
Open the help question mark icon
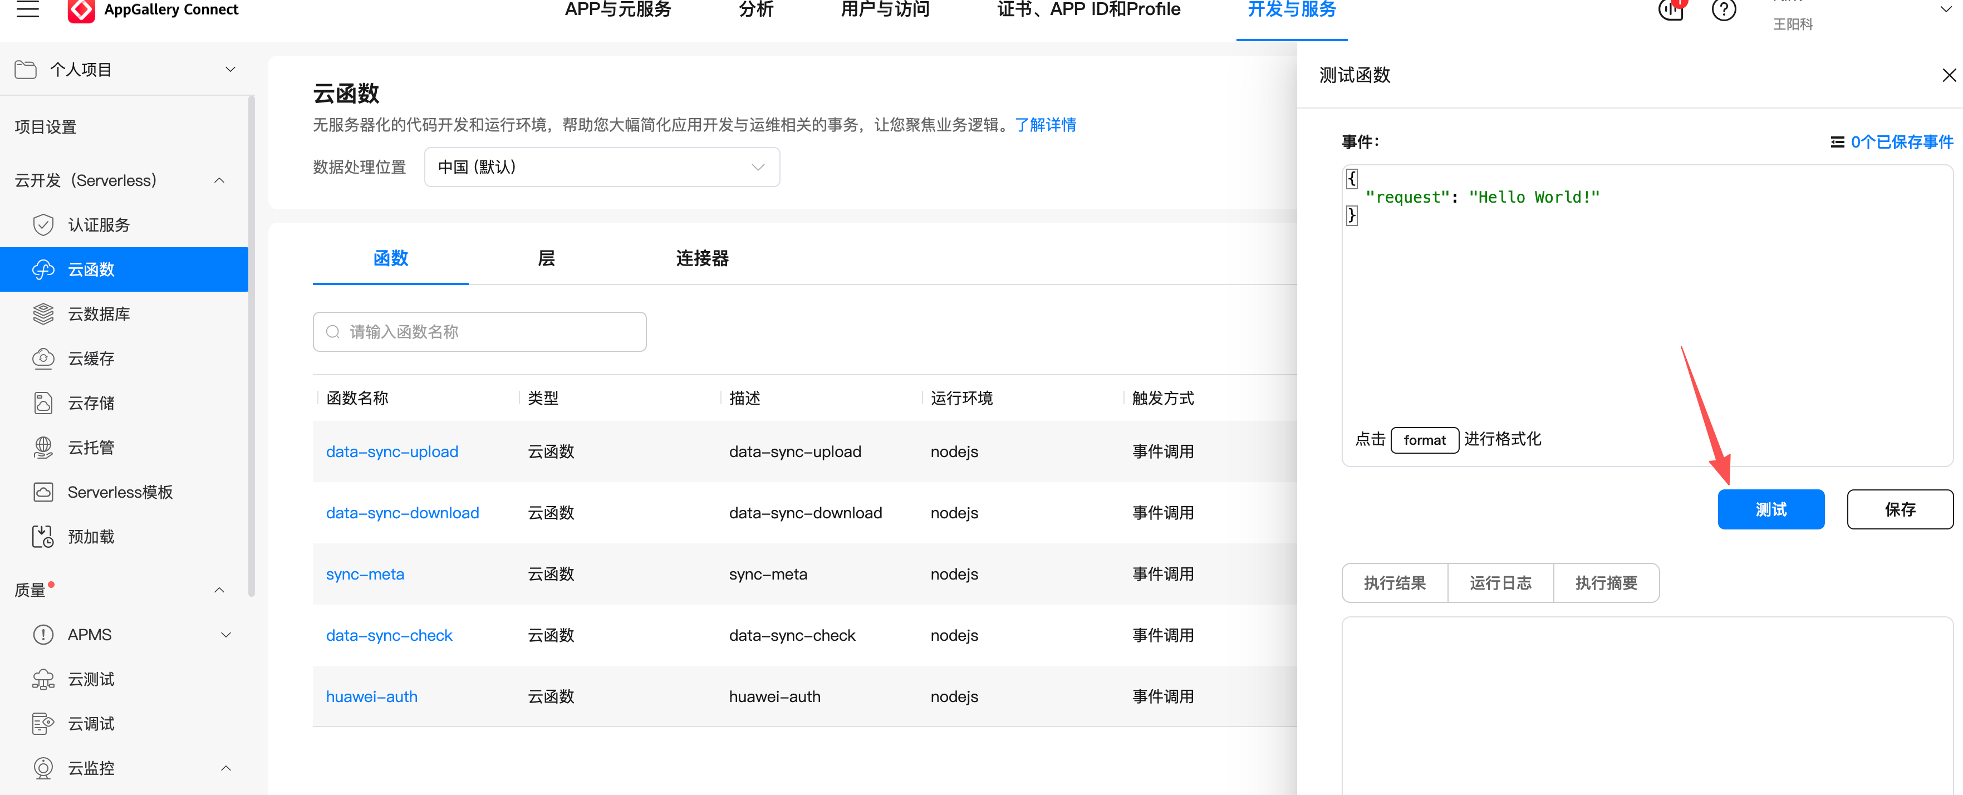pyautogui.click(x=1724, y=10)
